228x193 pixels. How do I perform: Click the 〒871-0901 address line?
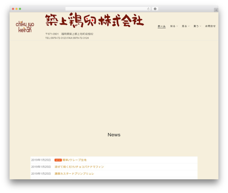(69, 34)
